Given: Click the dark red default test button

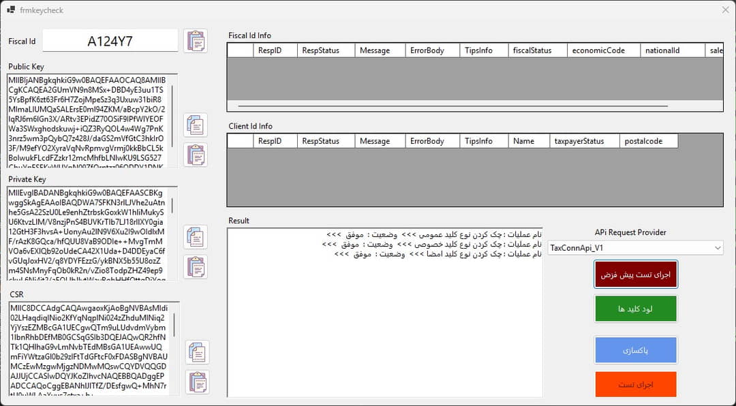Looking at the screenshot, I should (635, 275).
